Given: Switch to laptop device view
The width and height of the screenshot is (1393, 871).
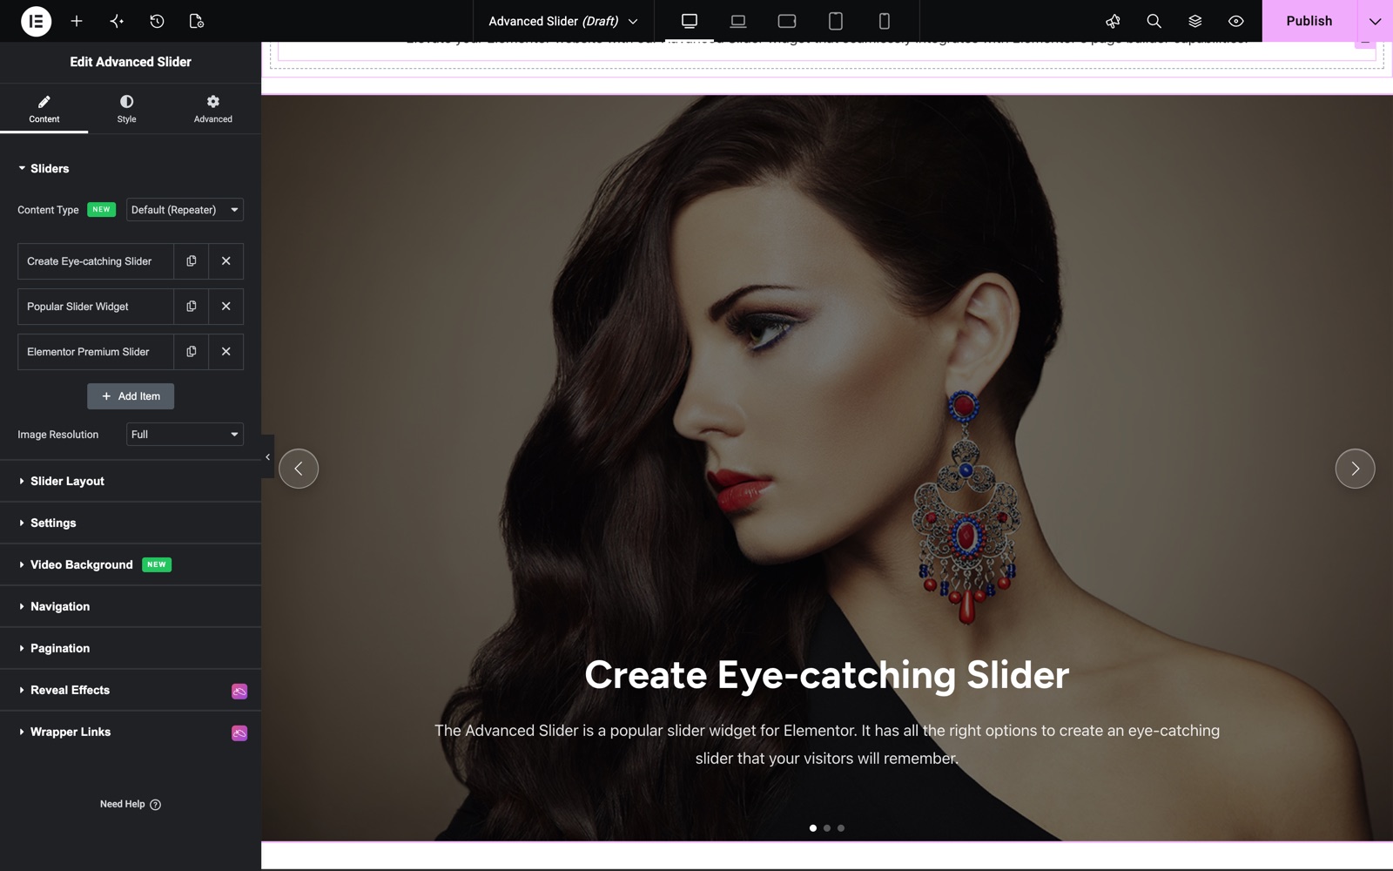Looking at the screenshot, I should [738, 21].
